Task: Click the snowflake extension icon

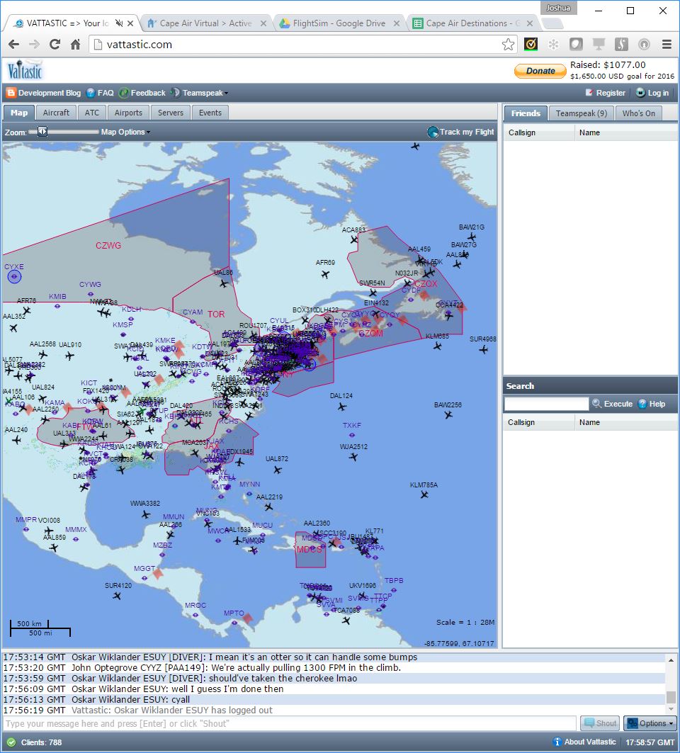Action: coord(553,45)
